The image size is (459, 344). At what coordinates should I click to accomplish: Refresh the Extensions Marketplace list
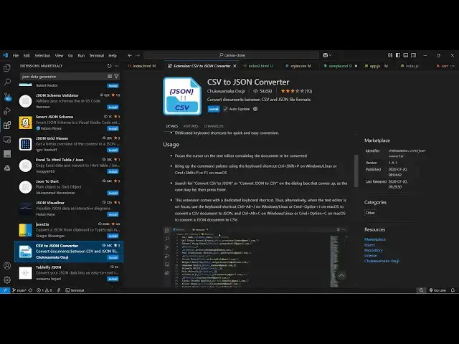[109, 66]
